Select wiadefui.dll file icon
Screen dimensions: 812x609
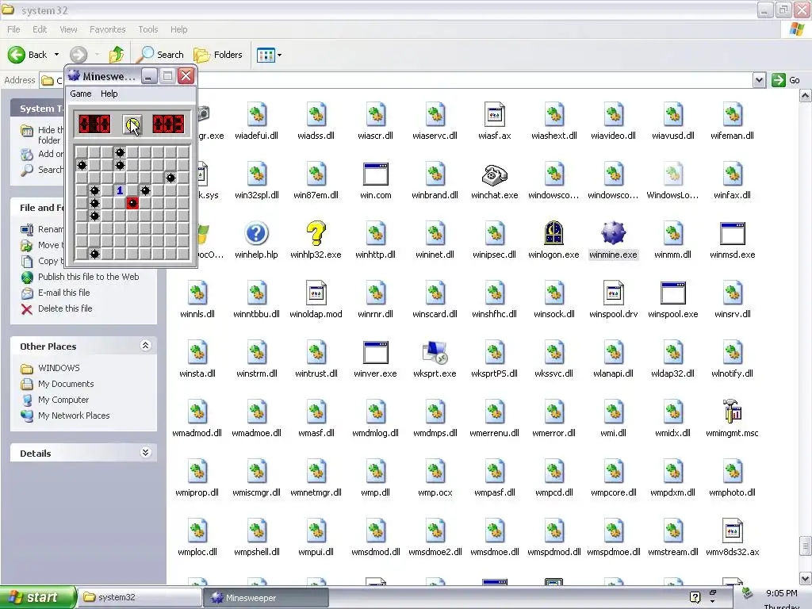(256, 114)
